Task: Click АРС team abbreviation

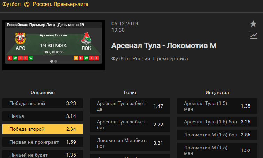Action: (x=21, y=48)
